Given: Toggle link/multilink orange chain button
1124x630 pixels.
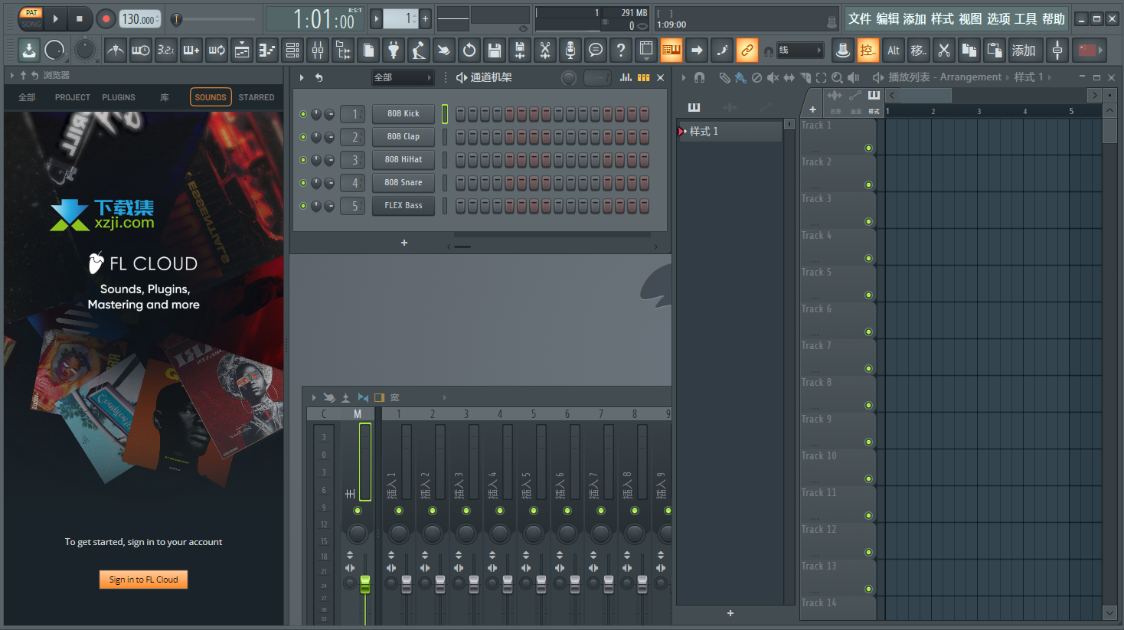Looking at the screenshot, I should (747, 51).
